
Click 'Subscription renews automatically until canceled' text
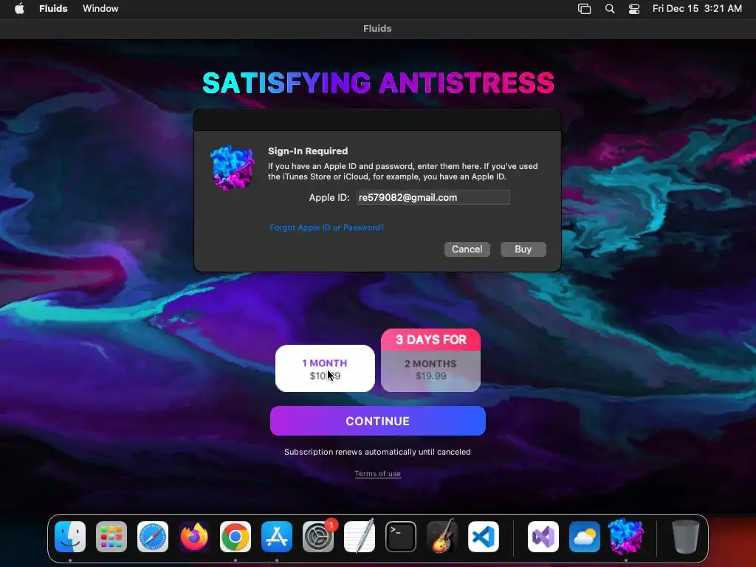coord(377,453)
